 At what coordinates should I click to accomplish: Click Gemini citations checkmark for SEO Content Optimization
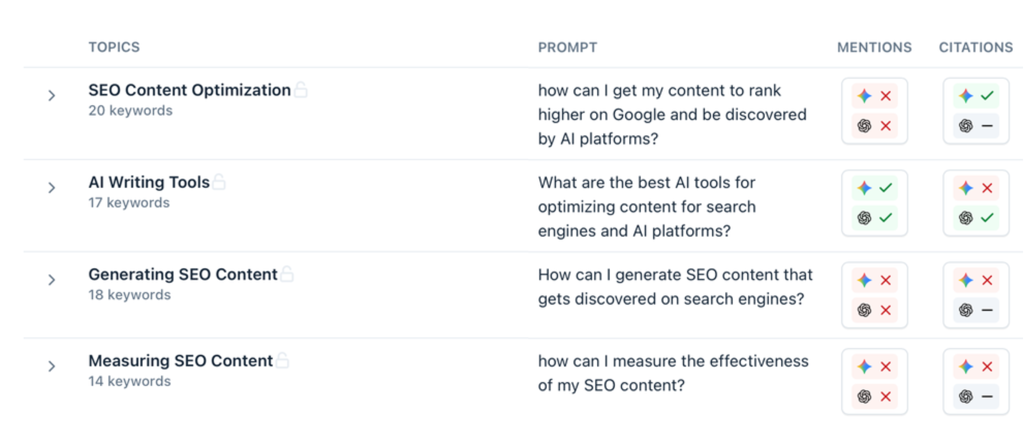[987, 96]
